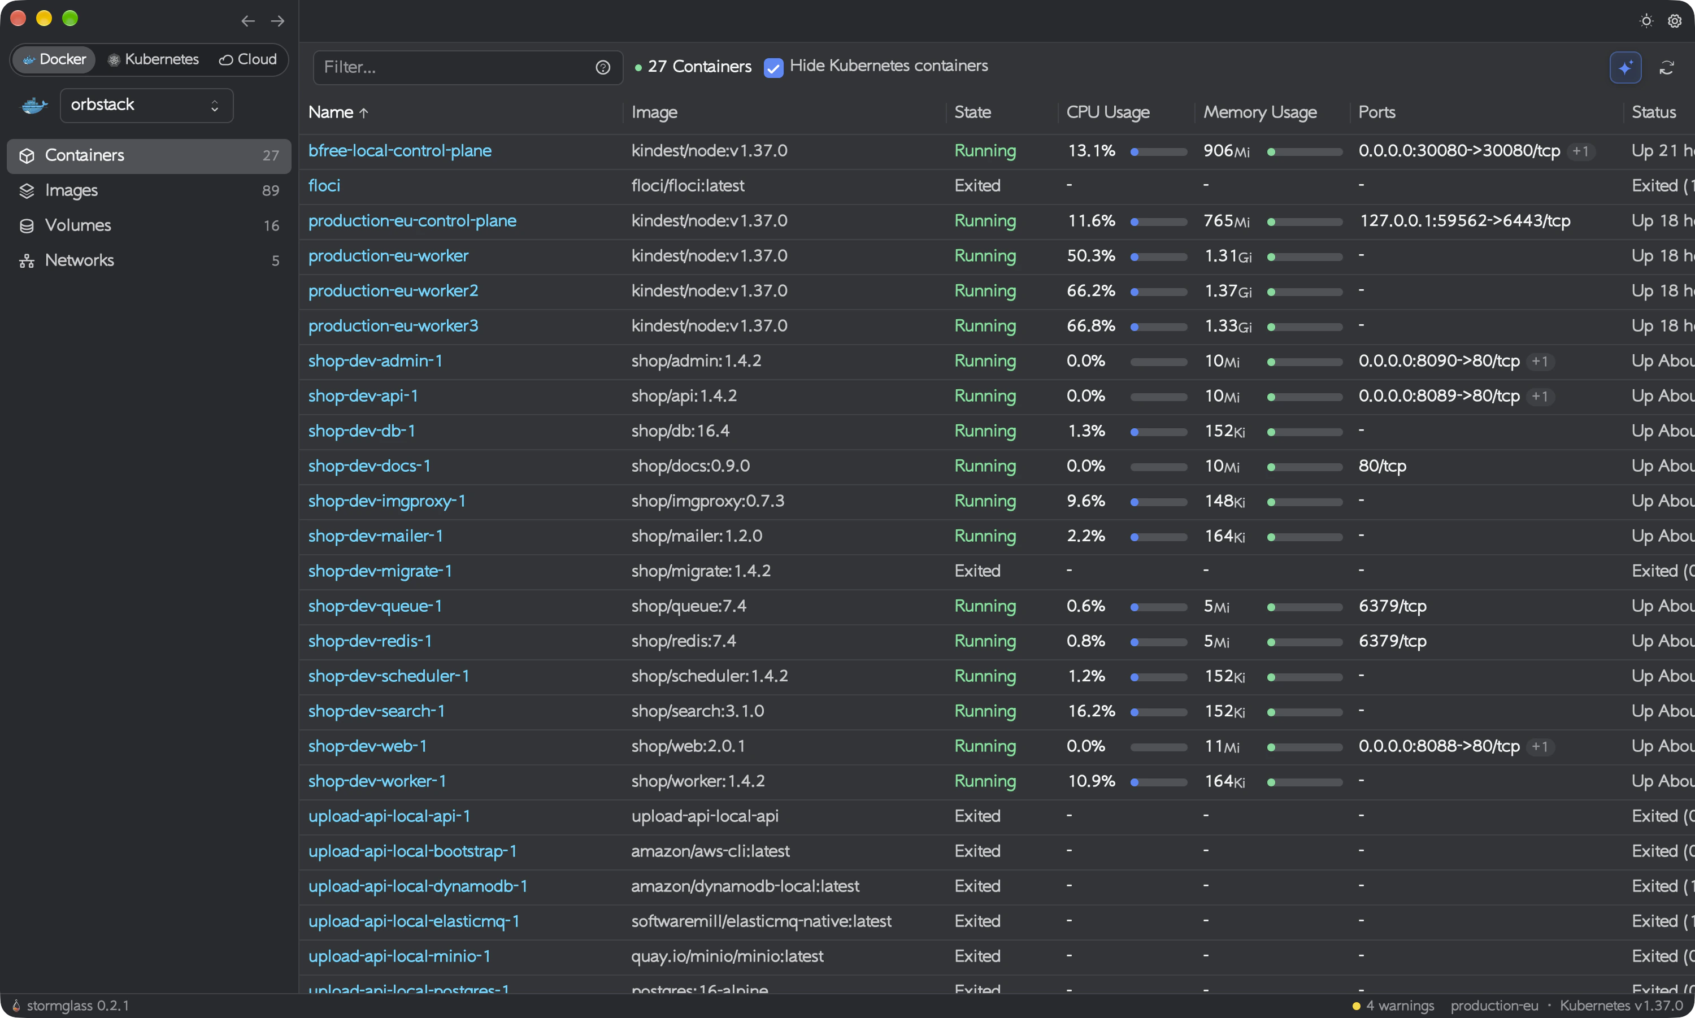Click Kubernetes v1.37.0 in status bar
The height and width of the screenshot is (1018, 1695).
pos(1621,1006)
